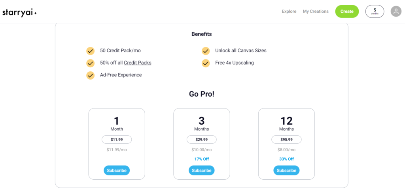Click checkmark icon beside Free 4x Upscaling
405x192 pixels.
[x=206, y=63]
